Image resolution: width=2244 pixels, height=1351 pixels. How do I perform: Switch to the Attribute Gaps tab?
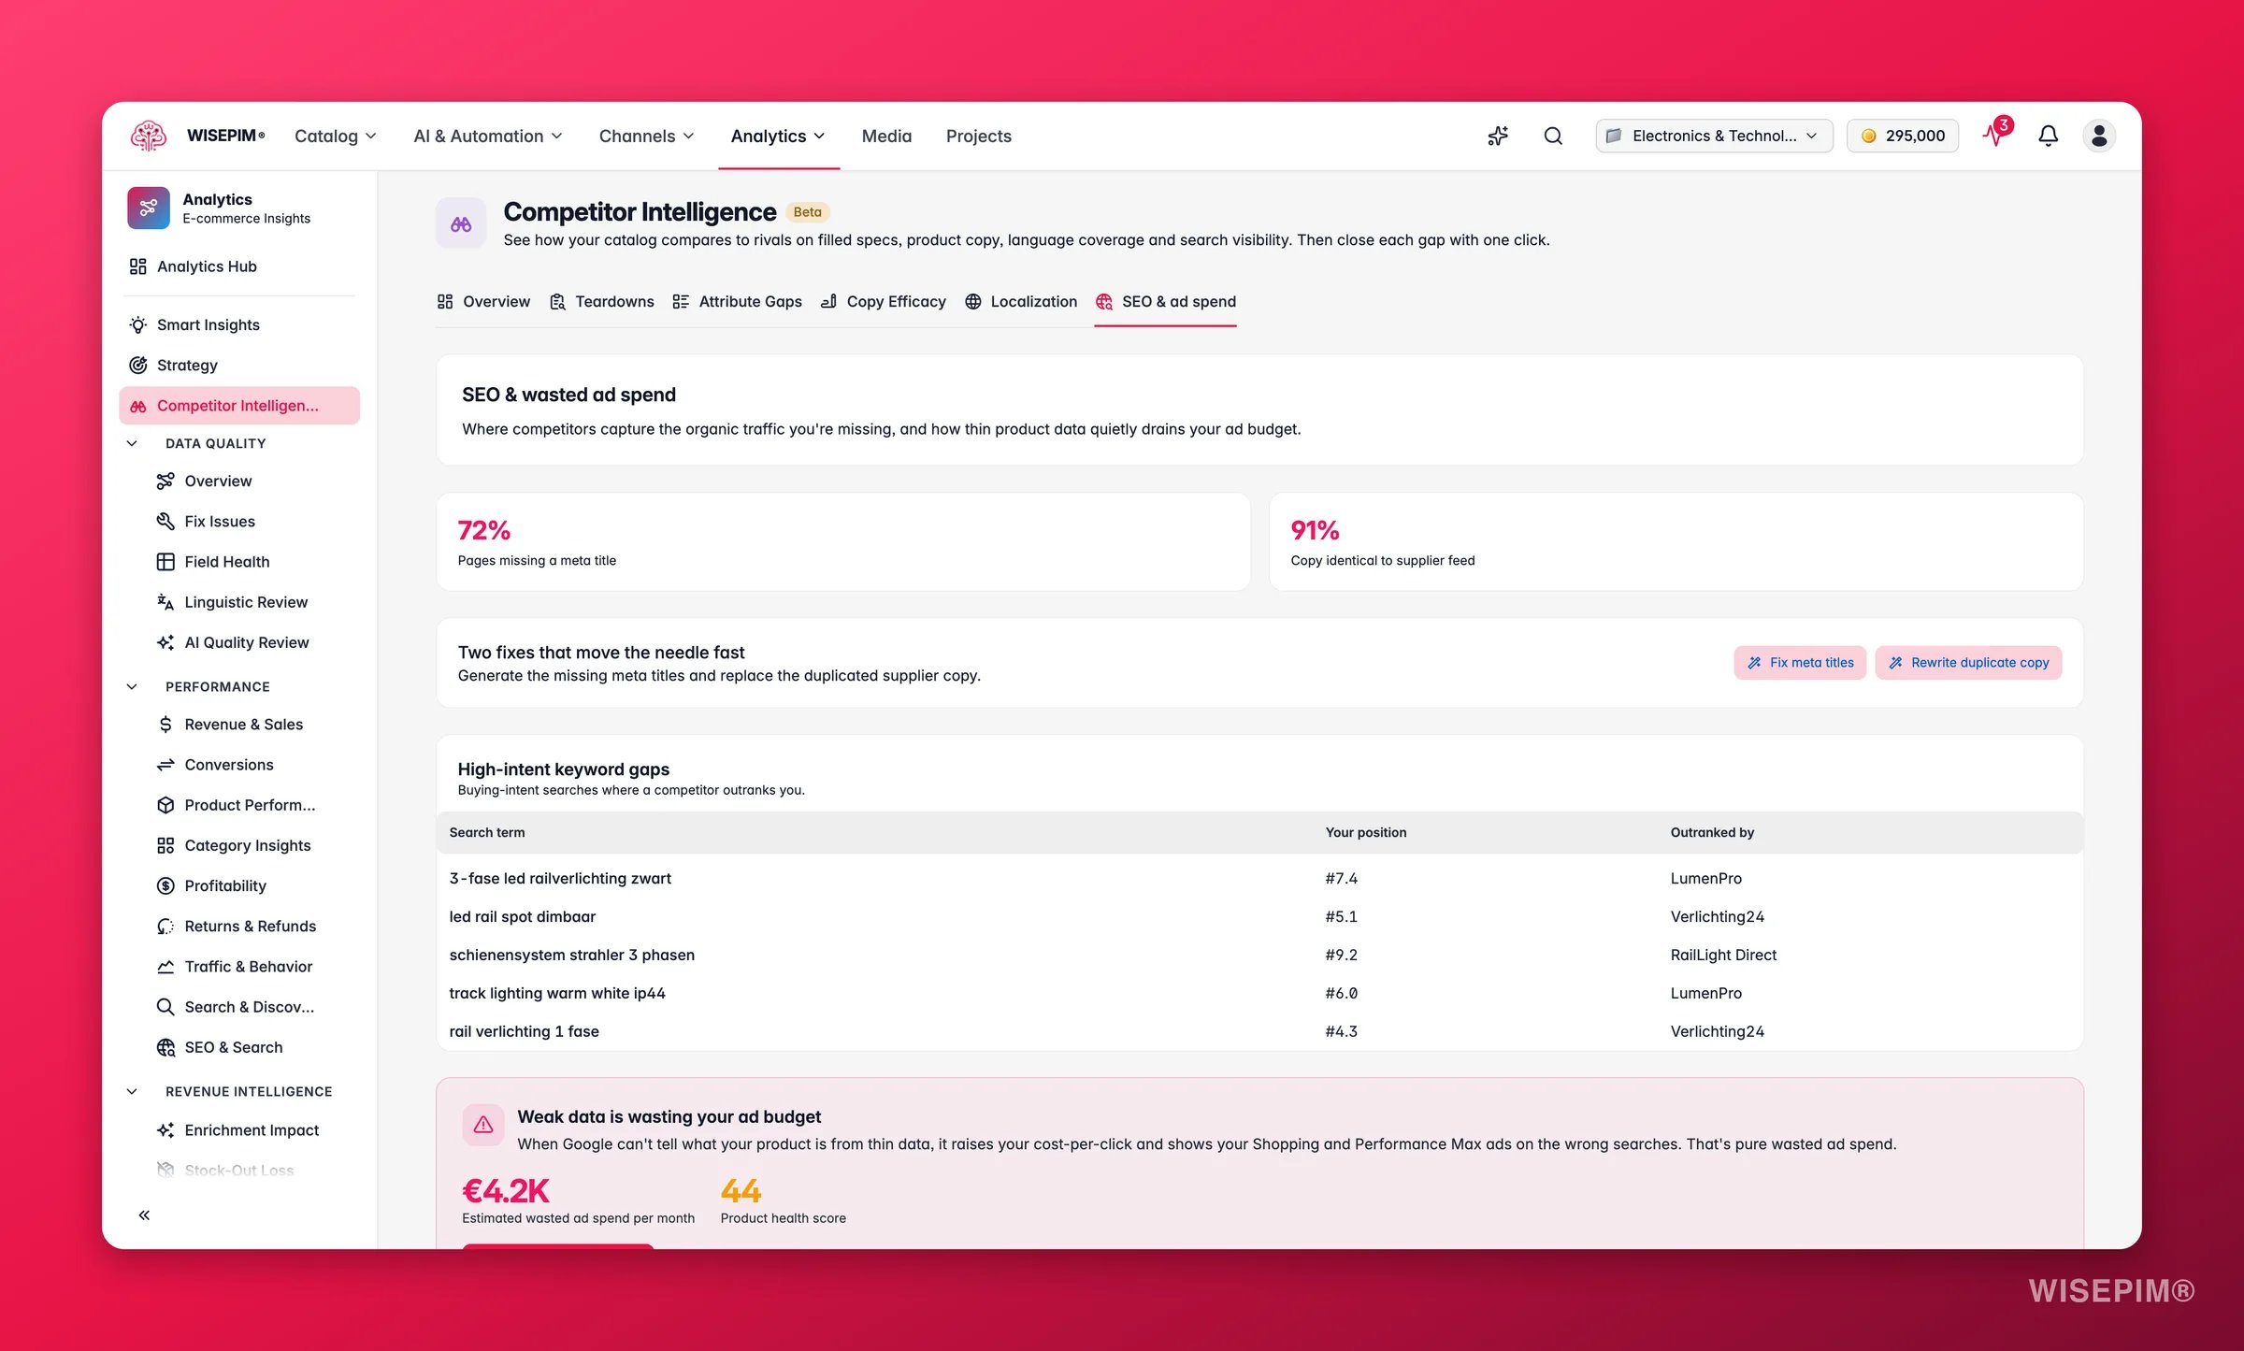click(x=737, y=301)
